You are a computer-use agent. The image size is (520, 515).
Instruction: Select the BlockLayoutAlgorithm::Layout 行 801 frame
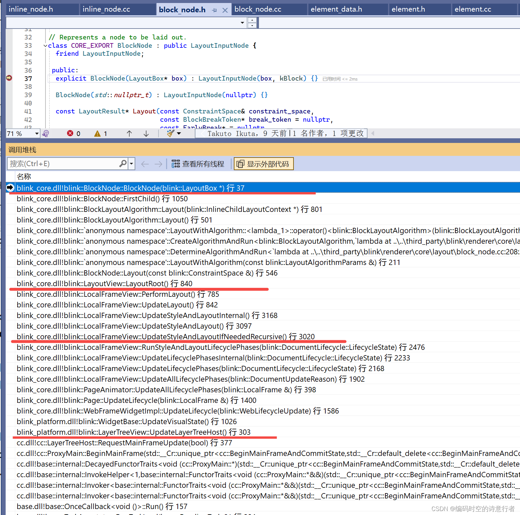click(x=268, y=209)
